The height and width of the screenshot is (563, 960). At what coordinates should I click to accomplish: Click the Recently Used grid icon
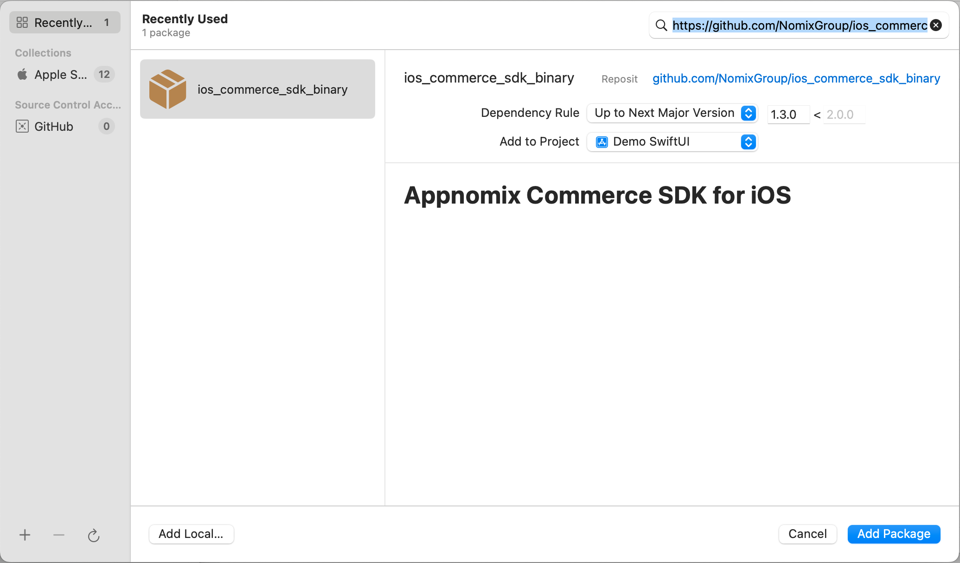click(22, 22)
